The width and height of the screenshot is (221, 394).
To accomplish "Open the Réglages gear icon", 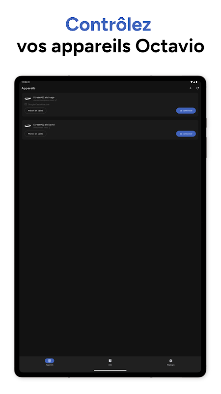I will [x=170, y=361].
